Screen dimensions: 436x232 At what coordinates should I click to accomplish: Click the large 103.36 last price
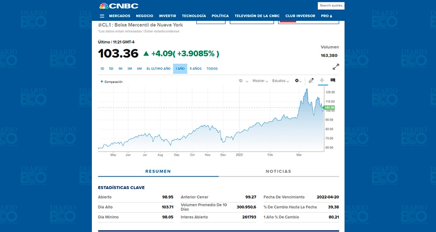click(x=118, y=54)
